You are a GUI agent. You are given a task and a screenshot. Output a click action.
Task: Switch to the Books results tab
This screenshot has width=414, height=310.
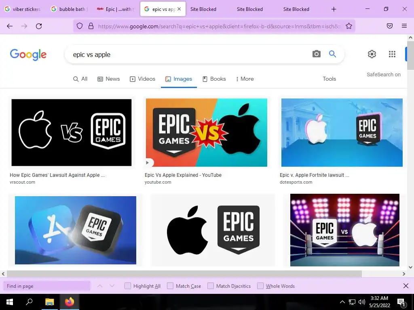click(214, 79)
